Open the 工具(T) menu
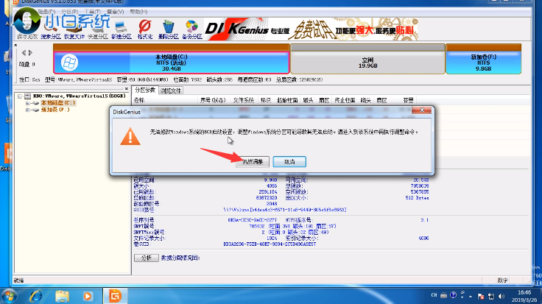Viewport: 542px width, 304px height. point(92,12)
